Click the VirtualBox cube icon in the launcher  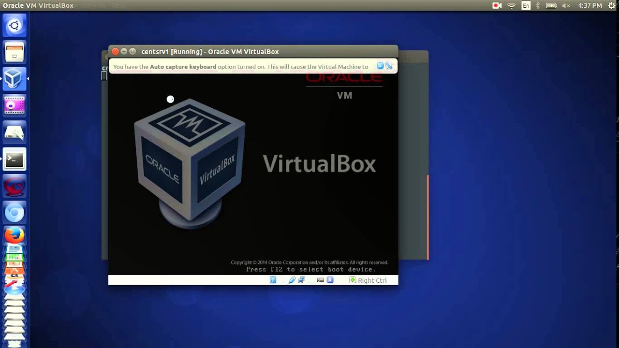coord(15,78)
